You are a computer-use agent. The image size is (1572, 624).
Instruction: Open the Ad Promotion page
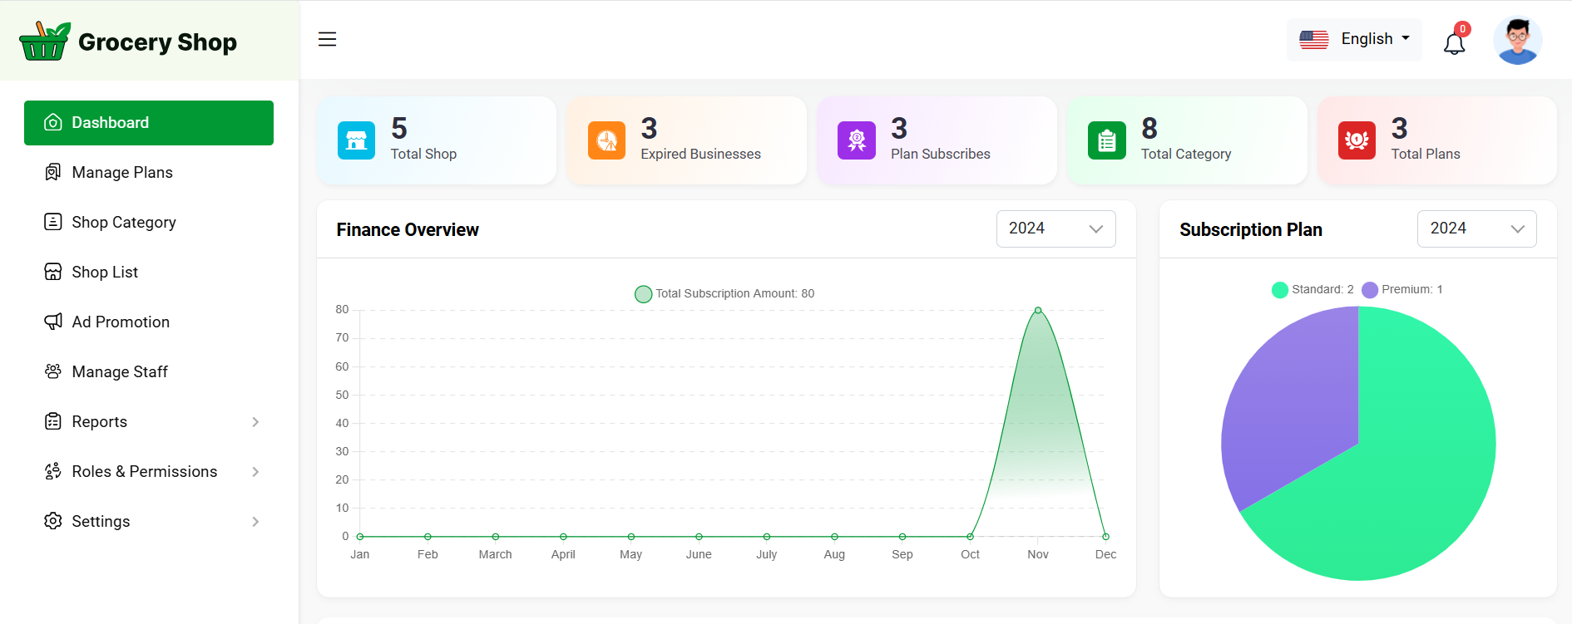click(121, 322)
